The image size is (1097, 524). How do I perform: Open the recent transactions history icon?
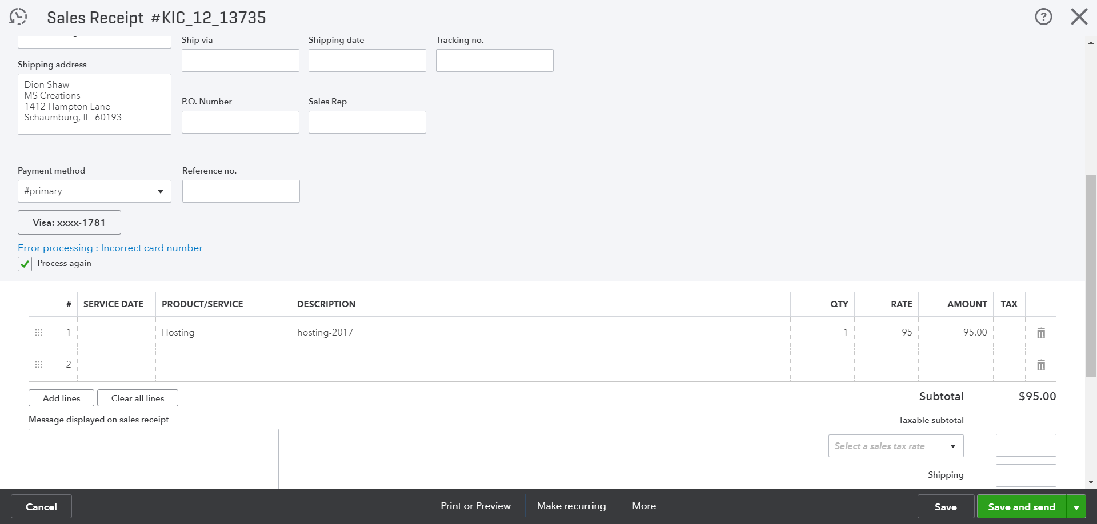18,17
